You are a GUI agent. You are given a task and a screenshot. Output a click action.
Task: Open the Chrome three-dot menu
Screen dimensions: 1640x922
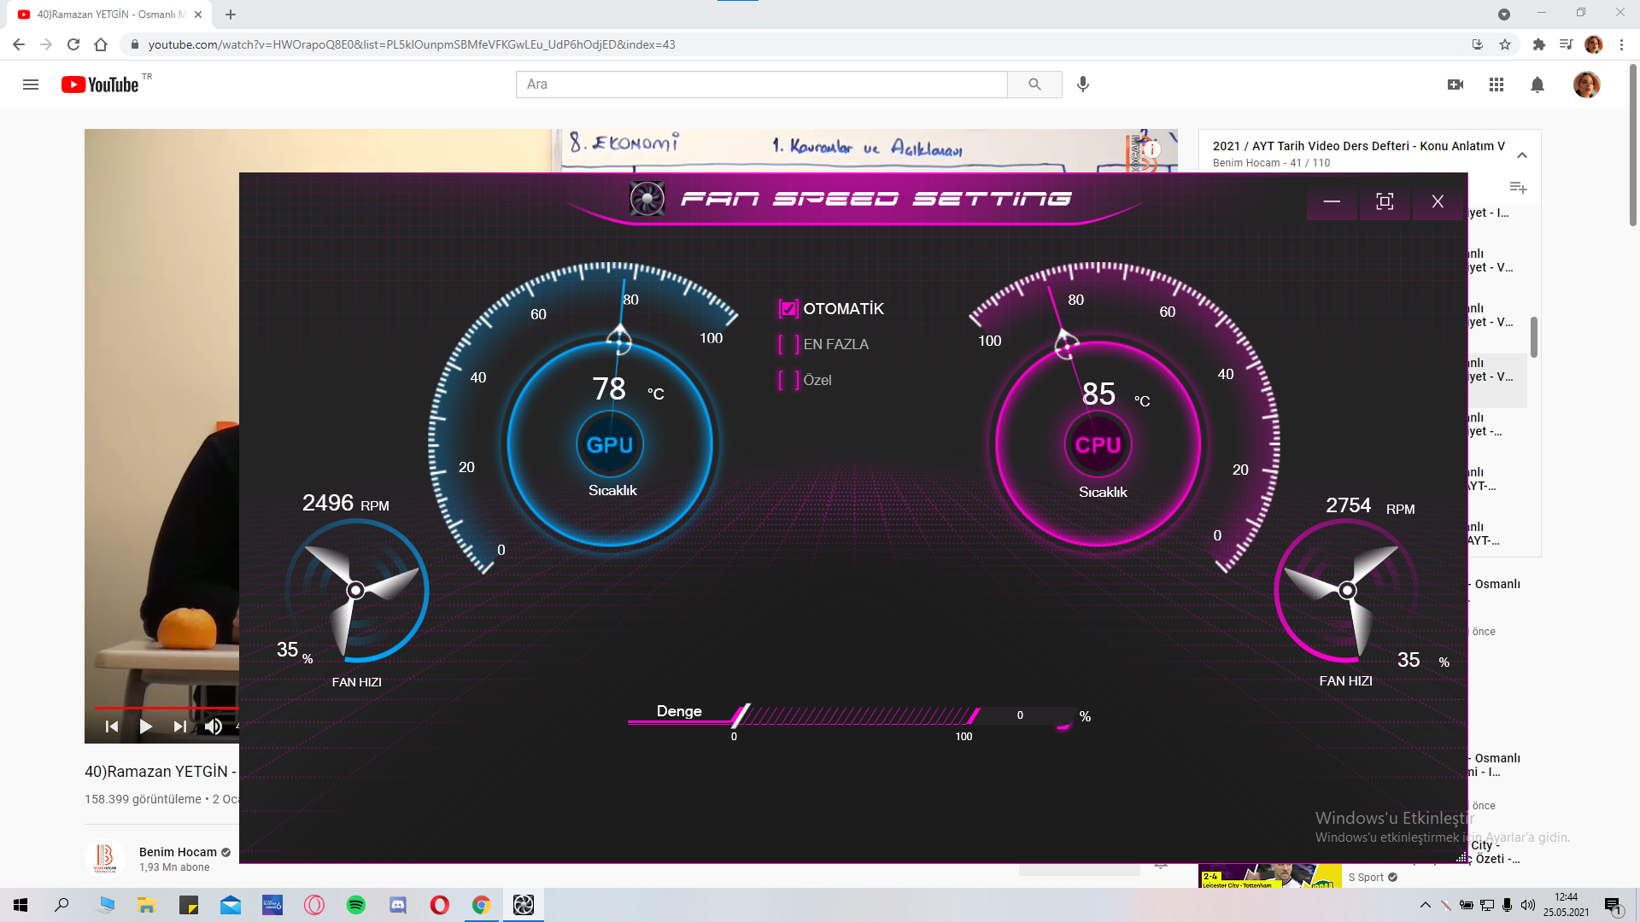(1621, 44)
